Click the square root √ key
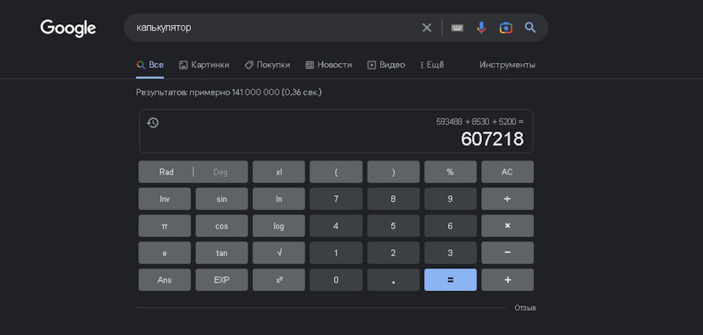 279,252
